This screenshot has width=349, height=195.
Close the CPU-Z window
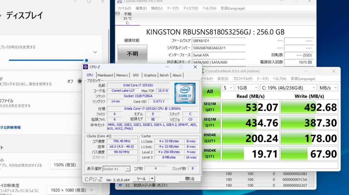point(195,67)
